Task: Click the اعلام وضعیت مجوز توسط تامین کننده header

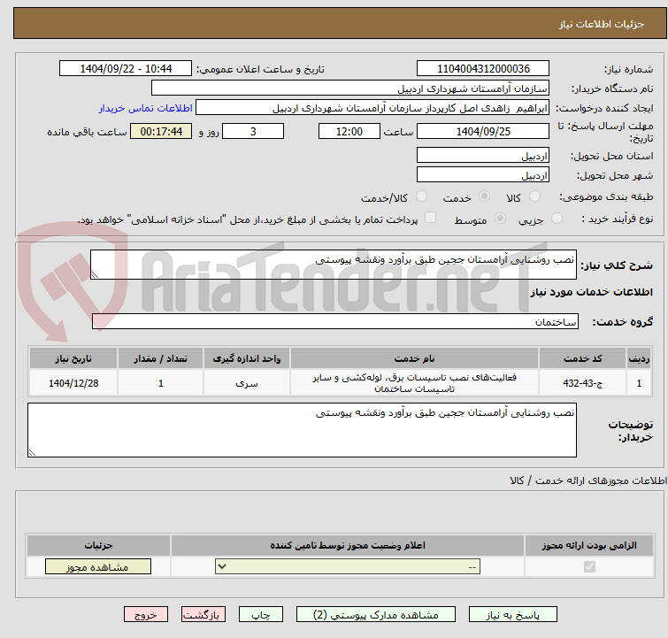Action: click(348, 545)
